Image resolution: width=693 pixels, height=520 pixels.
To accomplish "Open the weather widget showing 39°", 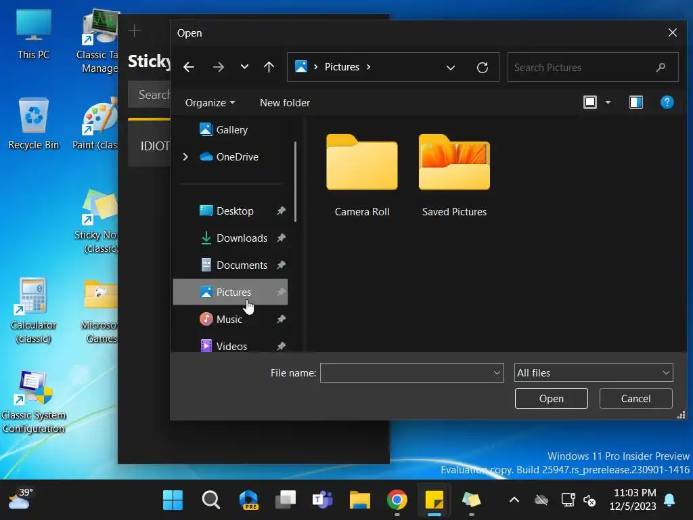I will (20, 500).
